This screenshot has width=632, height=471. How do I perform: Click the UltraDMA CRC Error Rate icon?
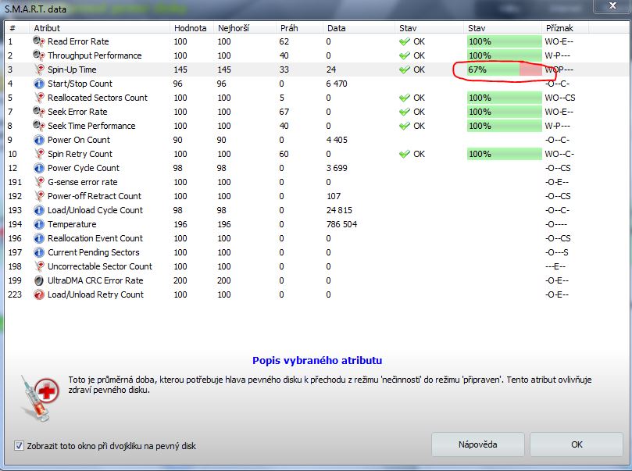pos(39,280)
